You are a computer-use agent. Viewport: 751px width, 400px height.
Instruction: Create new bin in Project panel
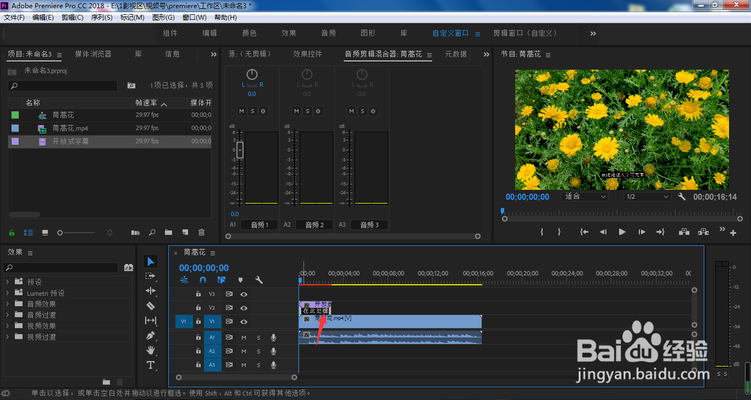168,233
